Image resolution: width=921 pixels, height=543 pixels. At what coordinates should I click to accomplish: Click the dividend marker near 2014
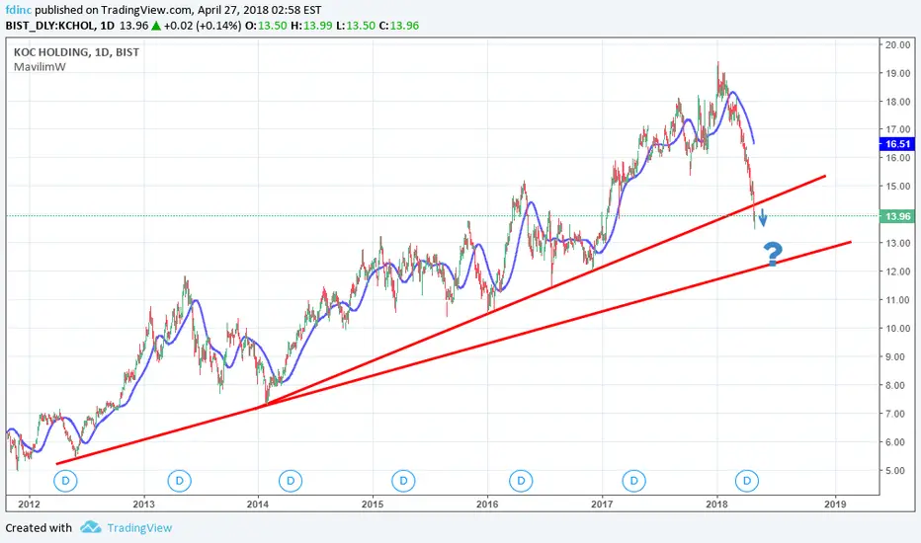pos(291,481)
